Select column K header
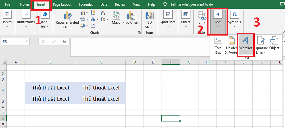 point(262,62)
